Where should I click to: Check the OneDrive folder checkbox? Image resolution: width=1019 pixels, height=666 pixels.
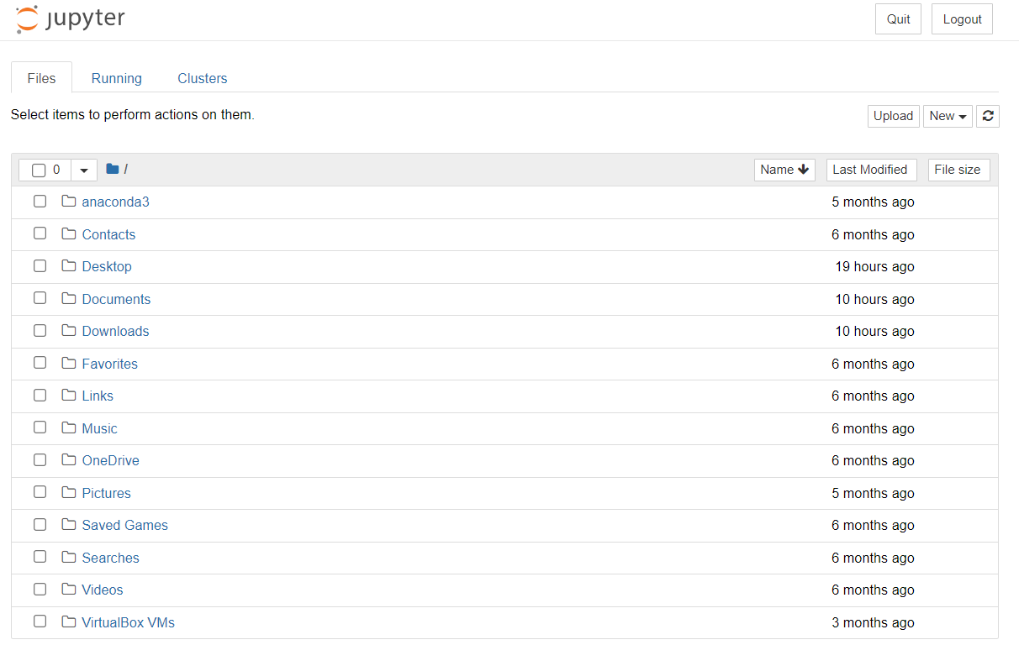pyautogui.click(x=40, y=459)
